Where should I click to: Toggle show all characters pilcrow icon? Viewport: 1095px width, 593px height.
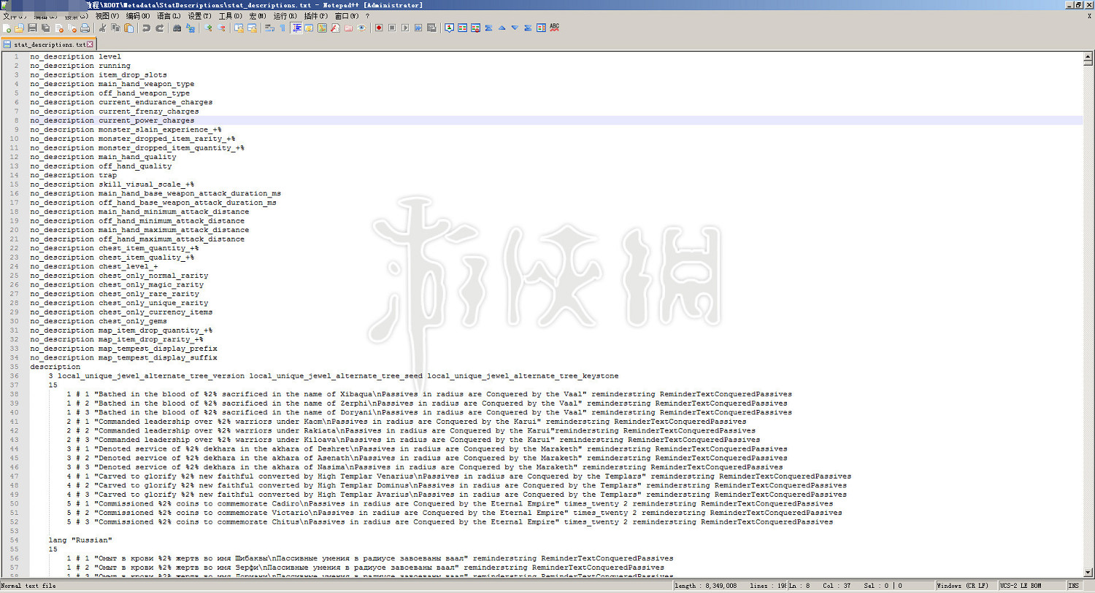(283, 28)
